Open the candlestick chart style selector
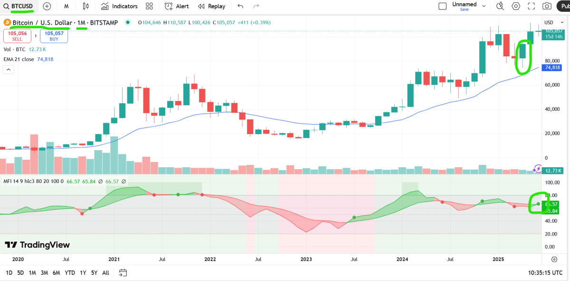The image size is (570, 281). click(85, 6)
